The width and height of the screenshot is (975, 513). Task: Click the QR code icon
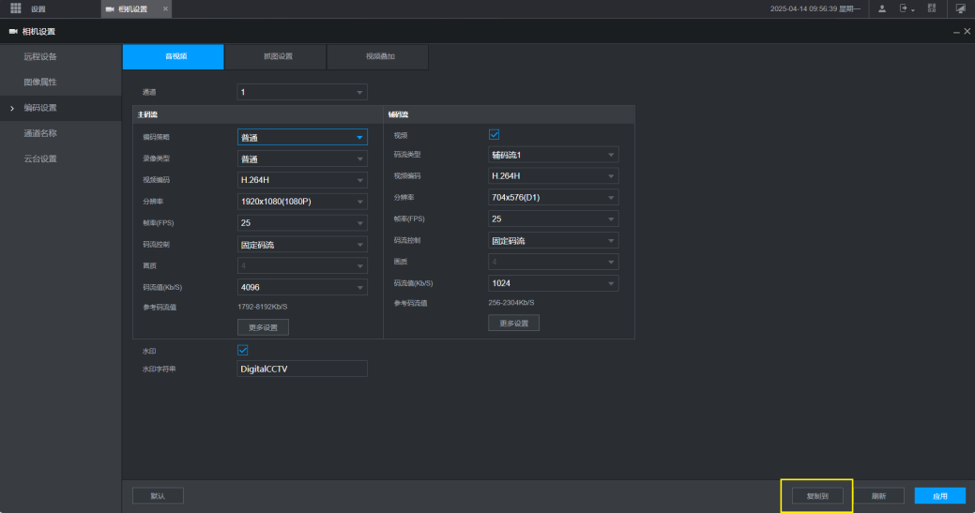[x=932, y=8]
